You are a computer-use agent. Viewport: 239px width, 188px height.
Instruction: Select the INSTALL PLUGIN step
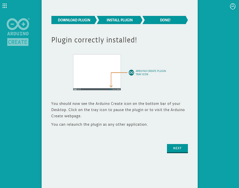pyautogui.click(x=119, y=20)
